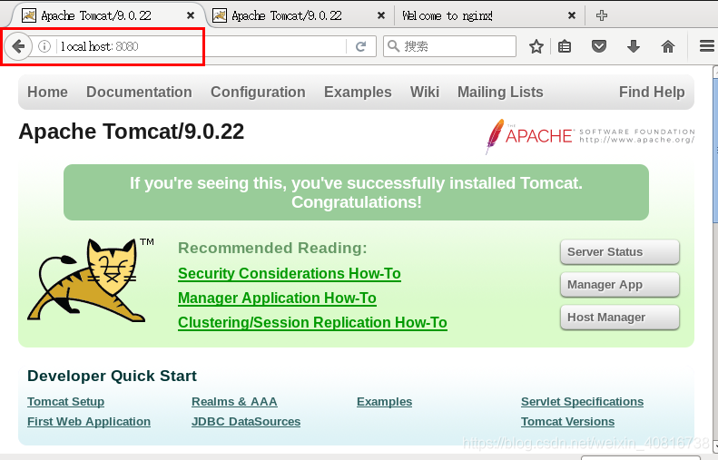Open Clustering/Session Replication How-To link
This screenshot has width=718, height=460.
point(312,323)
